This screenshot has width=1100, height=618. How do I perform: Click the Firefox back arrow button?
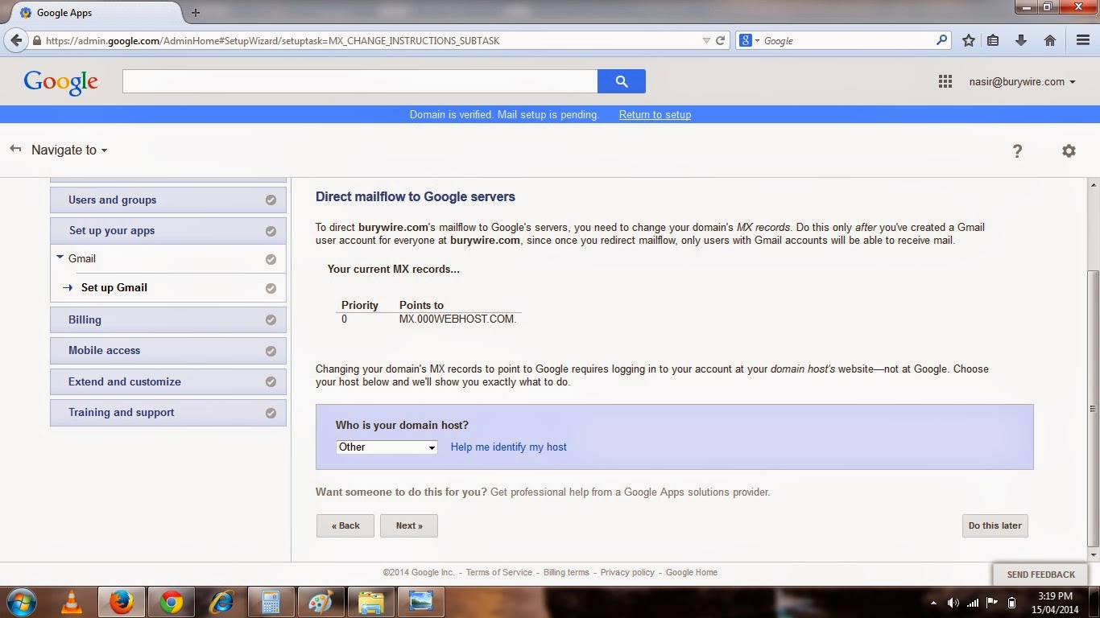point(17,40)
